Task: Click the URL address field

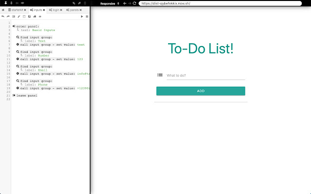Action: pos(220,3)
